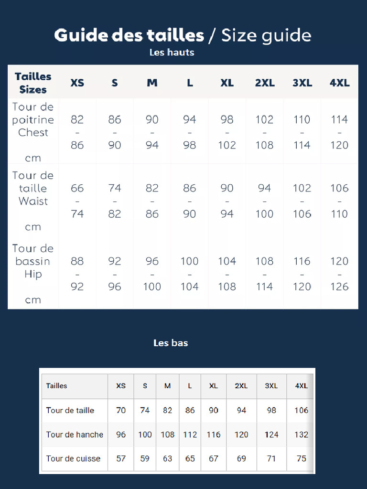Click the 2XL header in bottoms table

click(x=241, y=386)
